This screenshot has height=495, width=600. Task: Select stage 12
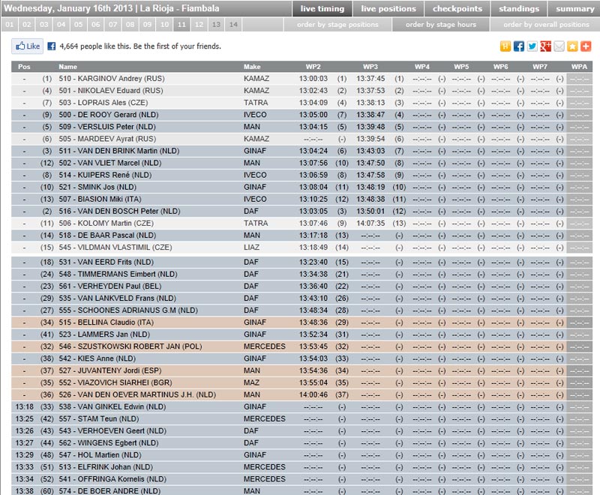pyautogui.click(x=199, y=25)
